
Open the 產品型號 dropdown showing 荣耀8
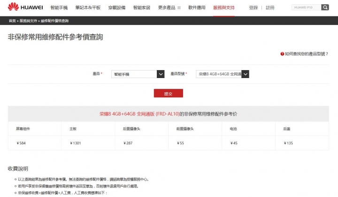[223, 74]
